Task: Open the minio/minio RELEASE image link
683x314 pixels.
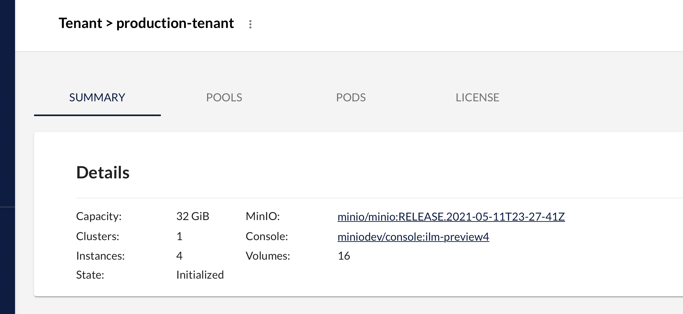Action: [x=451, y=217]
